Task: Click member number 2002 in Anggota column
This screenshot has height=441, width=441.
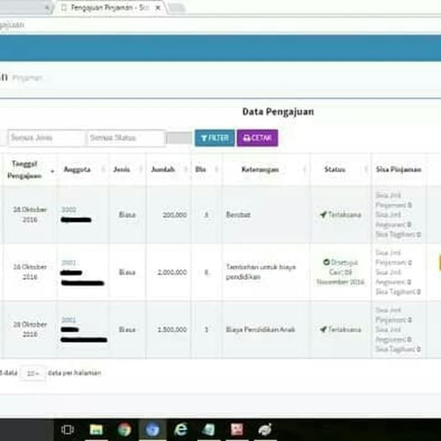Action: click(69, 210)
